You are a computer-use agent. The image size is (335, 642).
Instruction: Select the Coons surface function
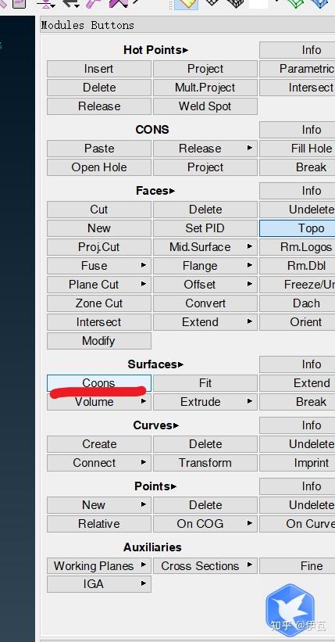99,383
